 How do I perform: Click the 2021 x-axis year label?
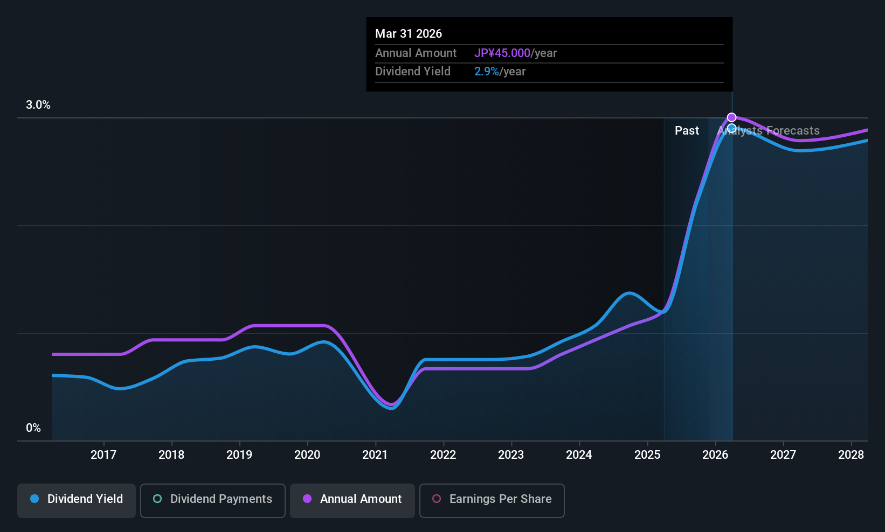click(375, 455)
